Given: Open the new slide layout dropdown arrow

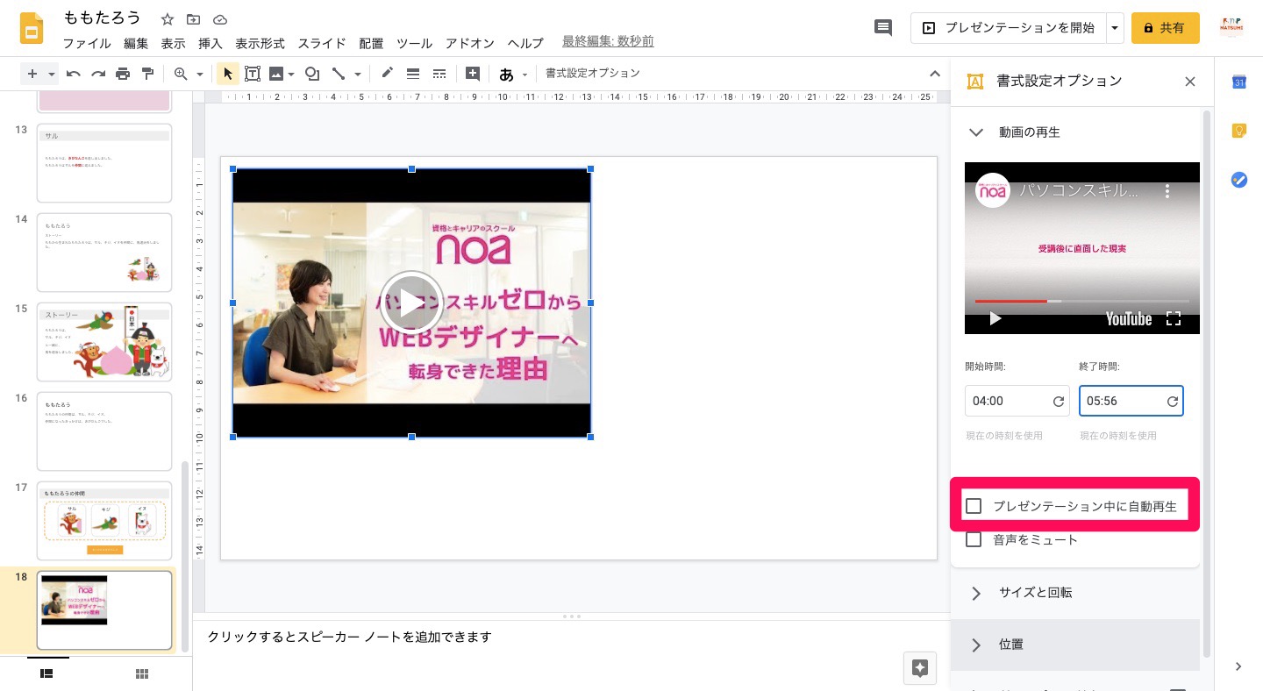Looking at the screenshot, I should click(x=52, y=75).
